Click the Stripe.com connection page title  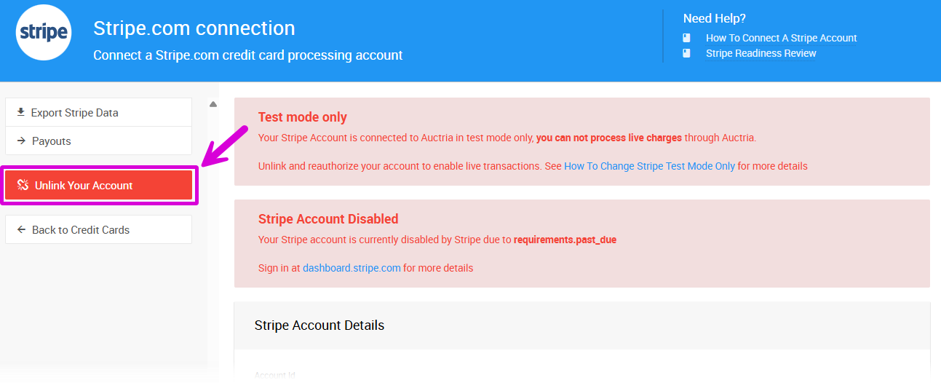tap(194, 28)
